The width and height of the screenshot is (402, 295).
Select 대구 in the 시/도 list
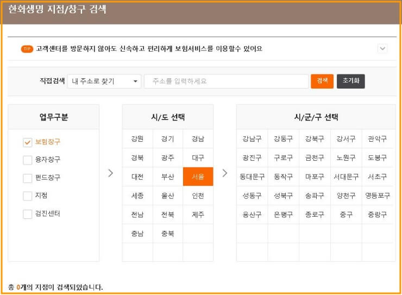tap(198, 158)
